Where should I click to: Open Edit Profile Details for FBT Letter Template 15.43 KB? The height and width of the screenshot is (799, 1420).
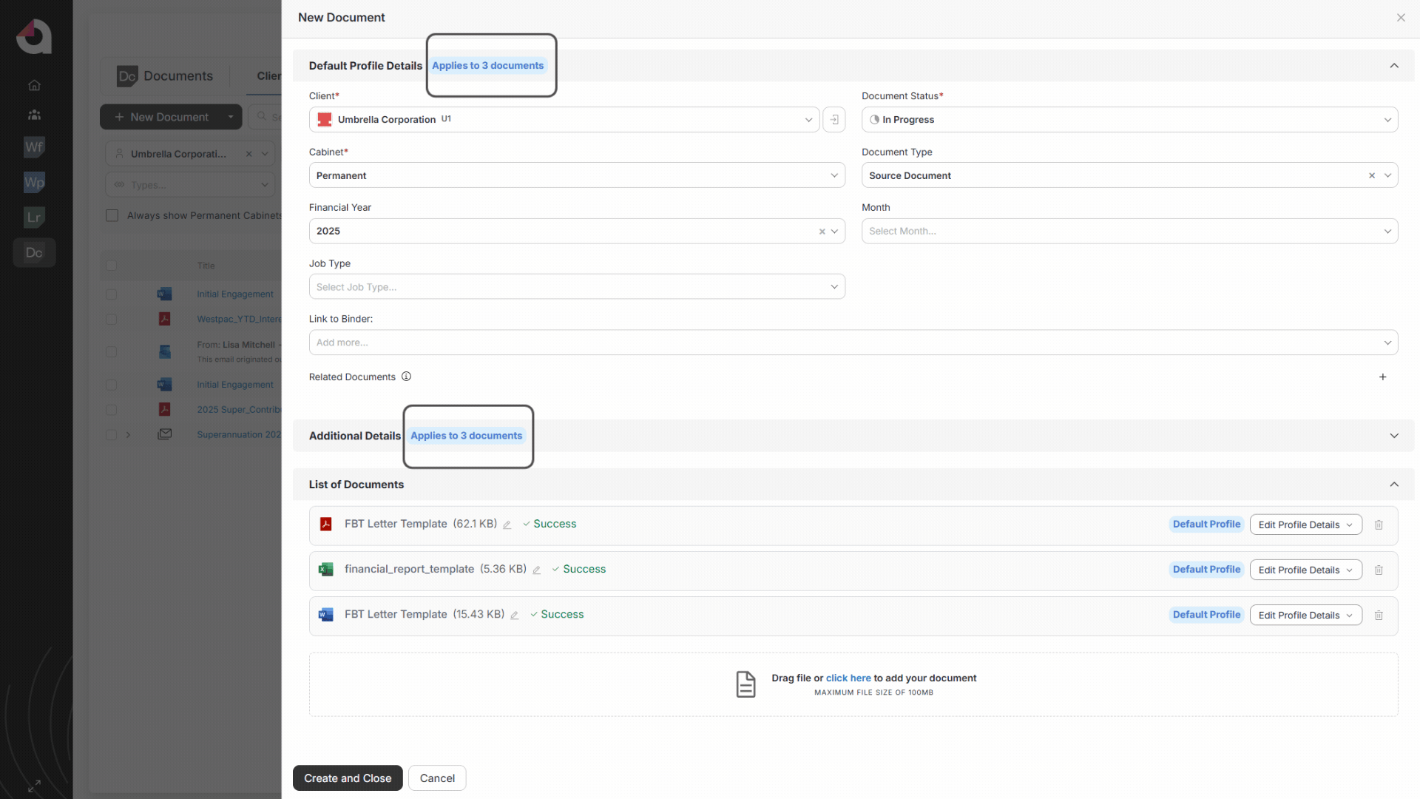coord(1305,615)
